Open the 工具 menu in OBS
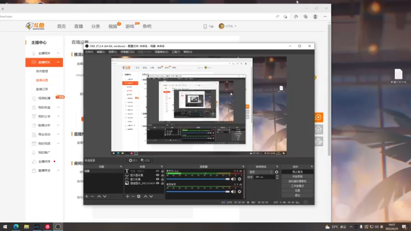411x231 pixels. click(176, 52)
